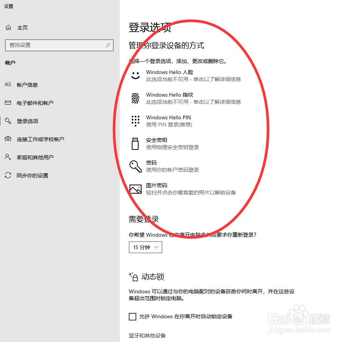Open 同步你的设置 page
The image size is (350, 342).
32,176
